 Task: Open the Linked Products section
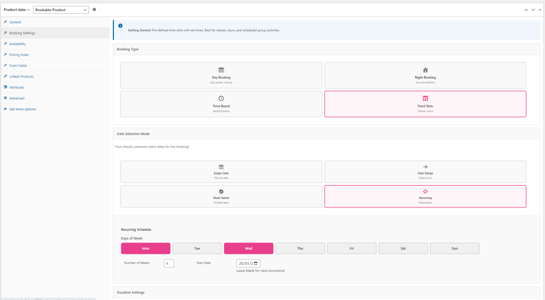pos(21,77)
